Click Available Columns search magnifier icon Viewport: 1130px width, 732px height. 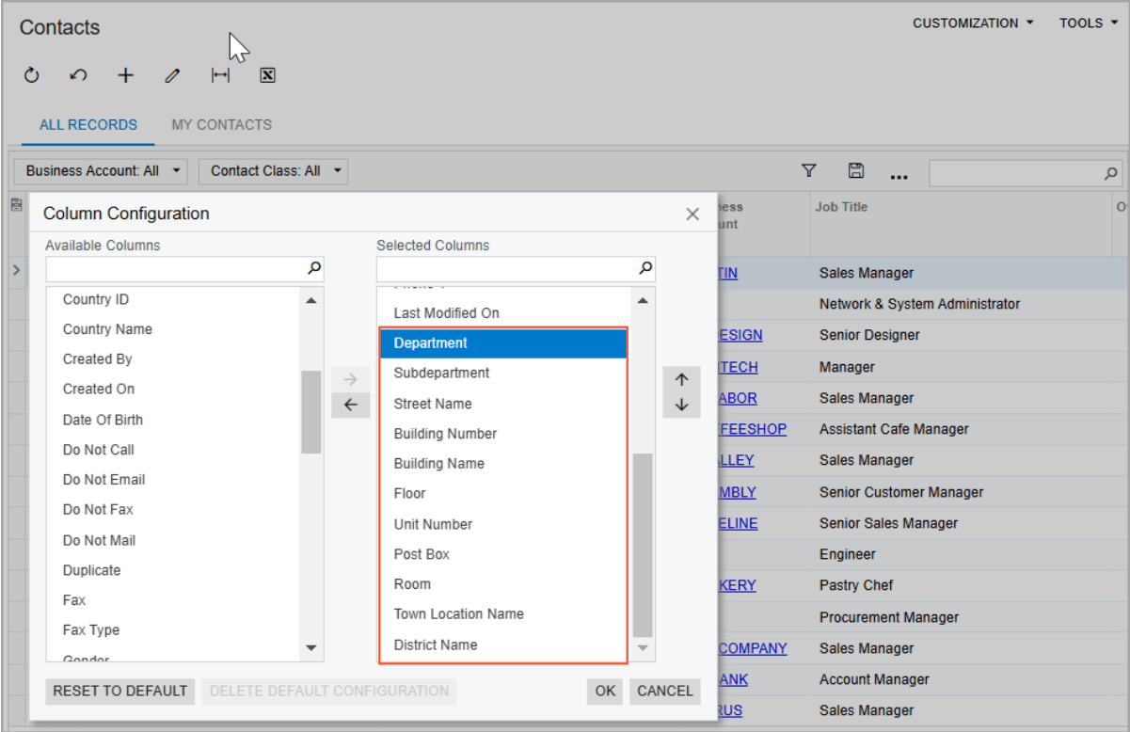(314, 268)
